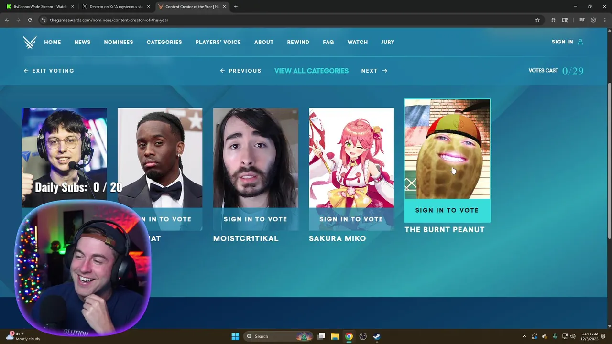Image resolution: width=612 pixels, height=344 pixels.
Task: Click View All Categories
Action: (x=311, y=71)
